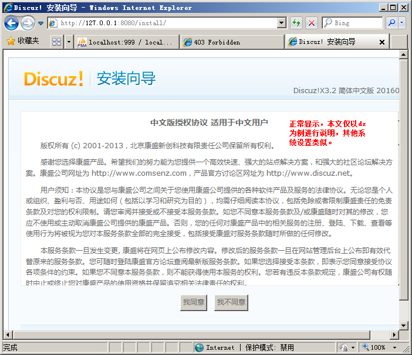Click the horizontal scrollbar left arrow
The height and width of the screenshot is (355, 412).
[8, 334]
